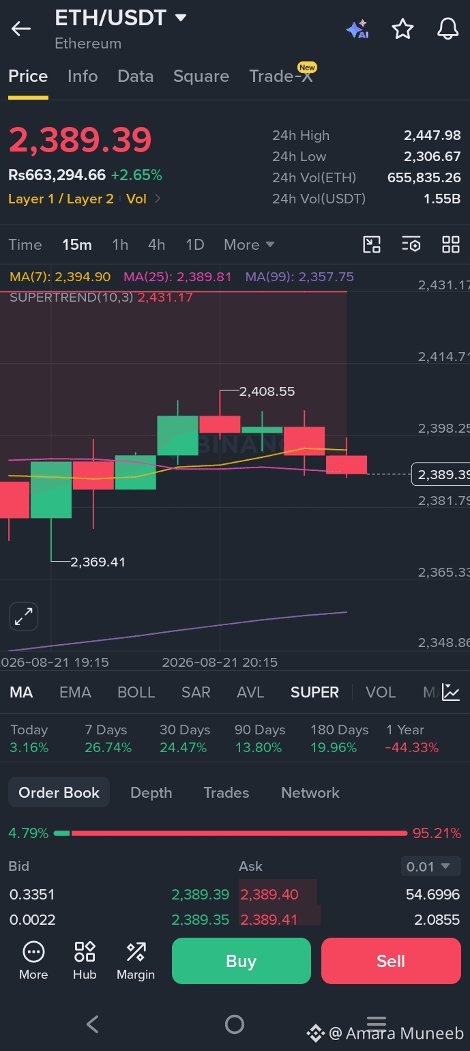470x1051 pixels.
Task: Toggle the AVL indicator
Action: click(x=250, y=692)
